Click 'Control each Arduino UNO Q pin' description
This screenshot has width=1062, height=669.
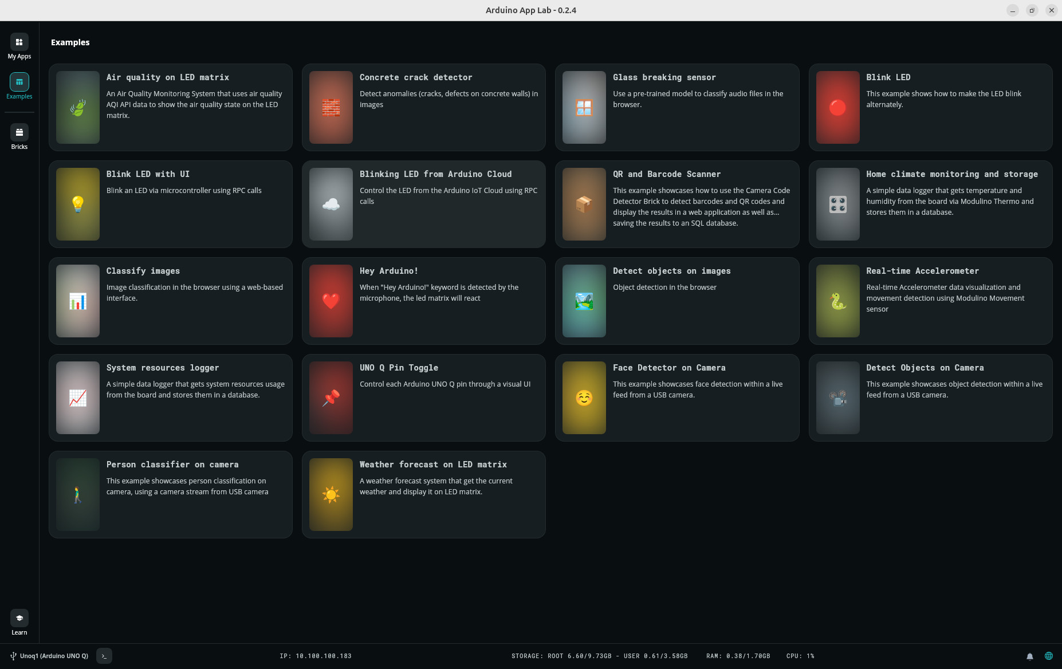(445, 384)
